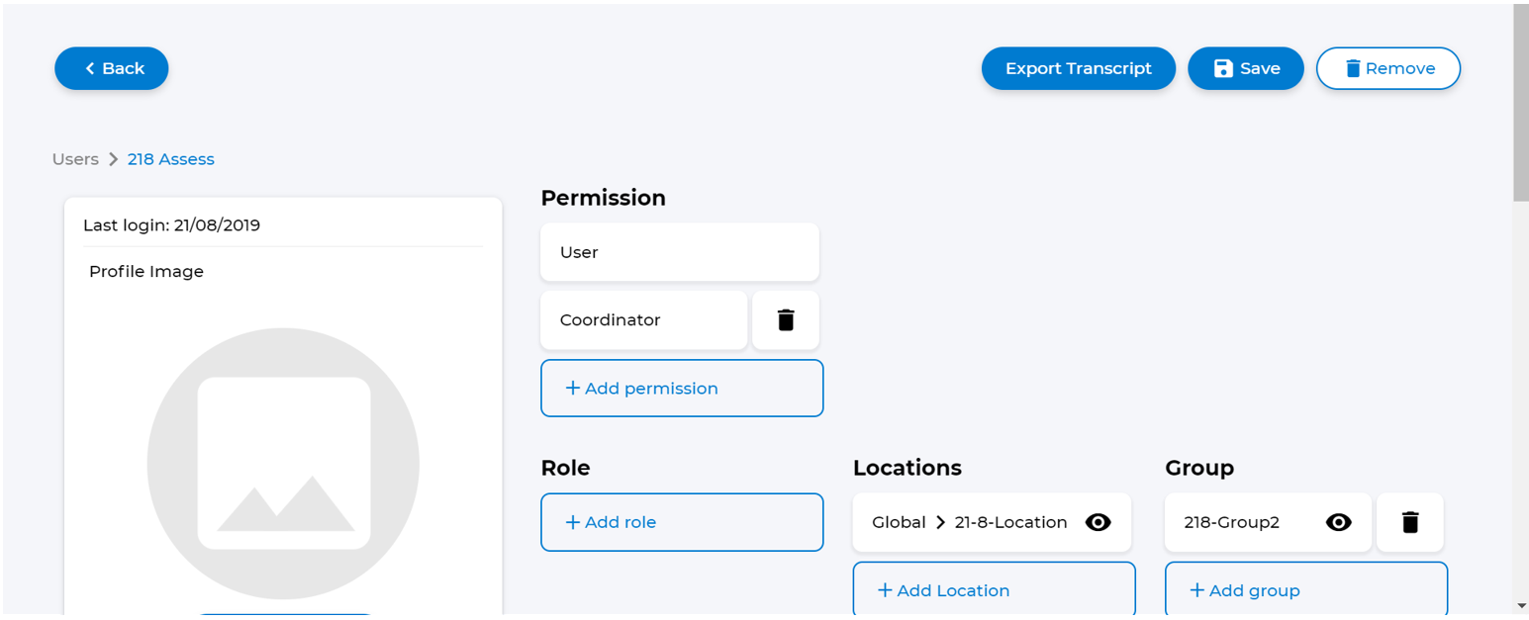1529x620 pixels.
Task: Click the vertical scrollbar thumb
Action: point(1521,104)
